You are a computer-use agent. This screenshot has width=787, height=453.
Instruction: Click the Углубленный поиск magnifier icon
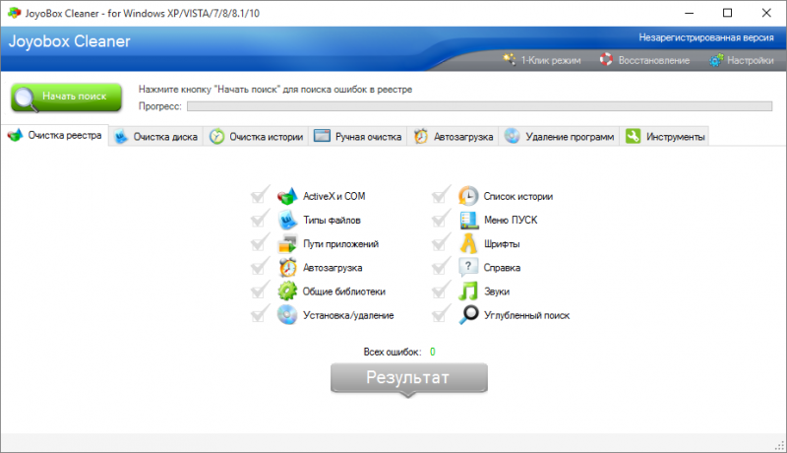[469, 315]
